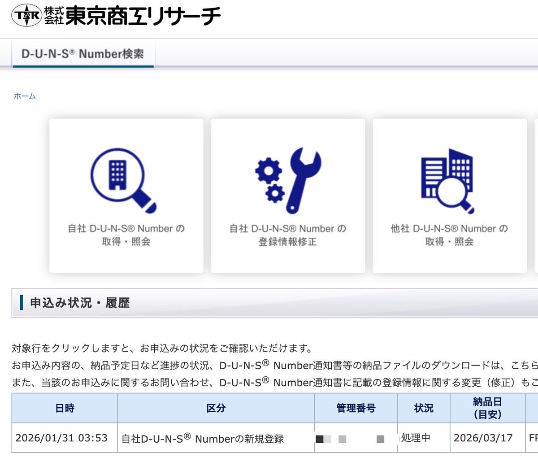Open 自社 D-U-N-S Number の登録情報修正 label

288,235
